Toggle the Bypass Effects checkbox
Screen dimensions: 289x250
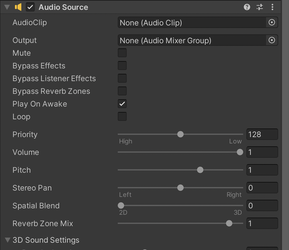pyautogui.click(x=122, y=66)
